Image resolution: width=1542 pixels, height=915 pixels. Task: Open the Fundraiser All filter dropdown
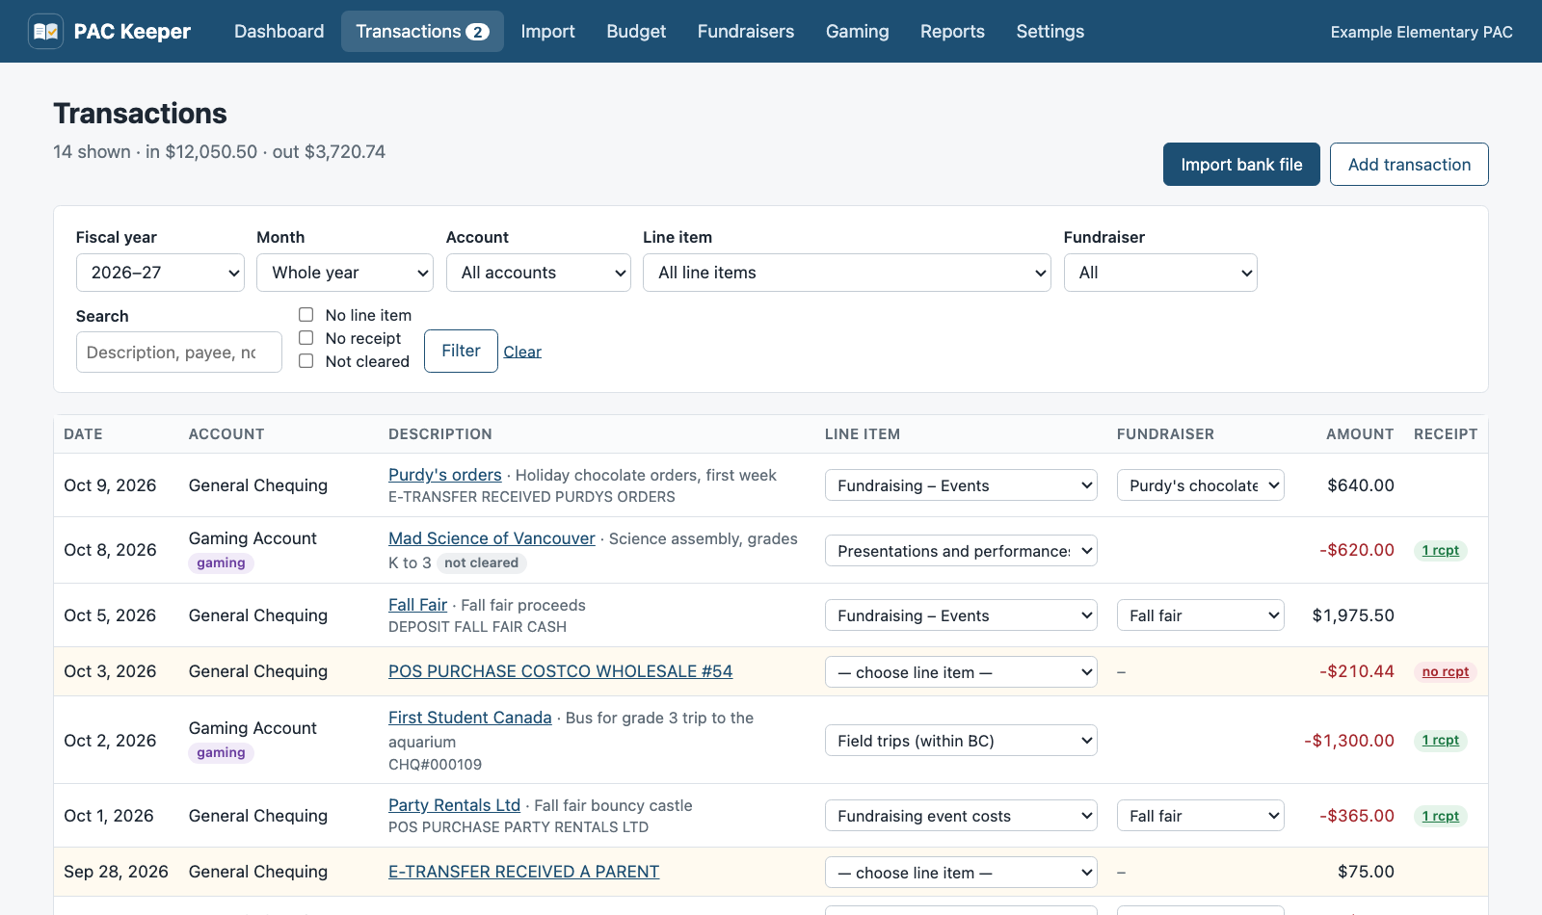coord(1160,273)
